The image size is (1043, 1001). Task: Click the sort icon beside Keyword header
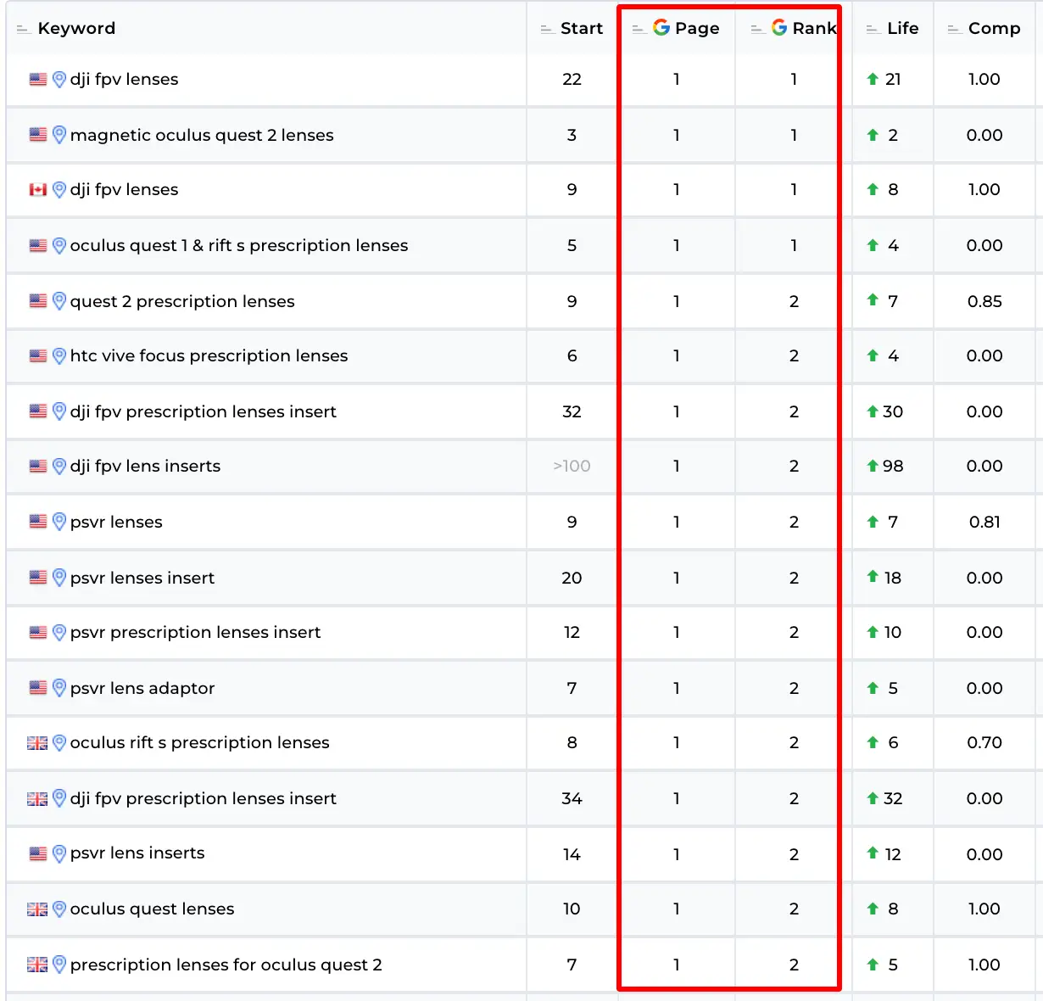coord(23,29)
